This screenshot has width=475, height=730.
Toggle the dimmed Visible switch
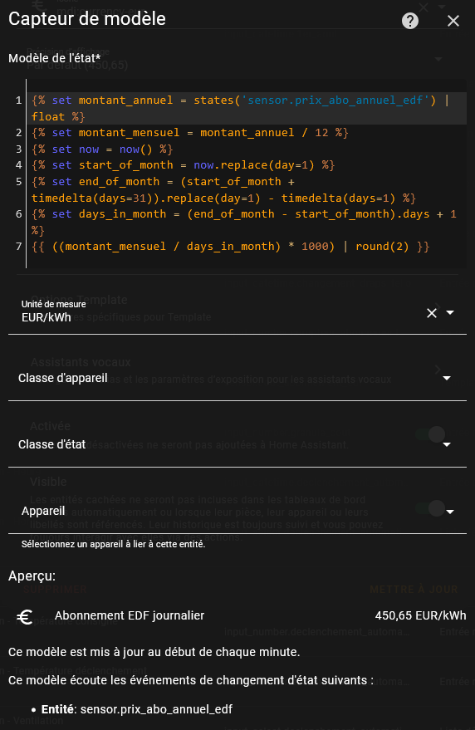[431, 508]
